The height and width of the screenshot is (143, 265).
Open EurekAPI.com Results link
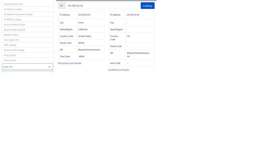119,70
